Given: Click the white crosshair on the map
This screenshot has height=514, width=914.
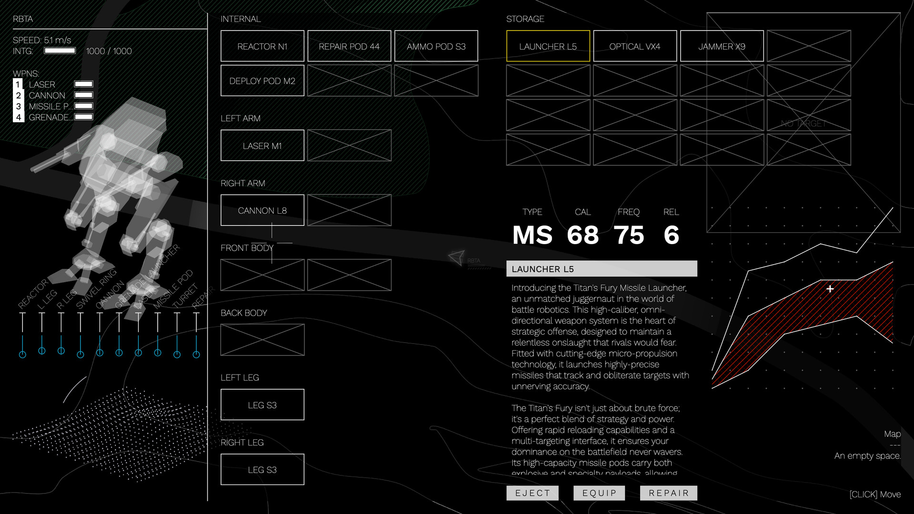Looking at the screenshot, I should click(x=830, y=289).
